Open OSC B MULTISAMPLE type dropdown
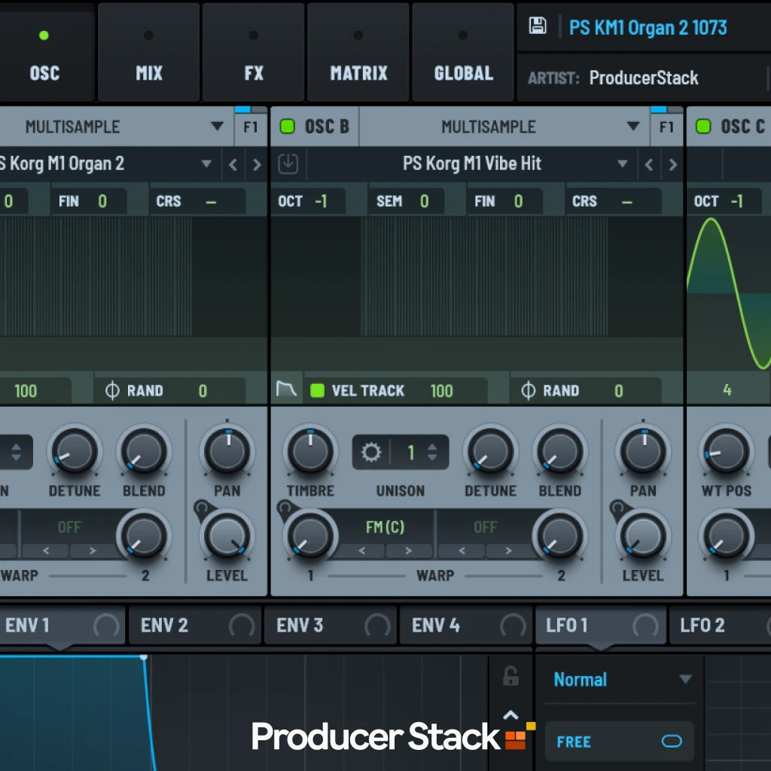This screenshot has height=771, width=771. (633, 126)
